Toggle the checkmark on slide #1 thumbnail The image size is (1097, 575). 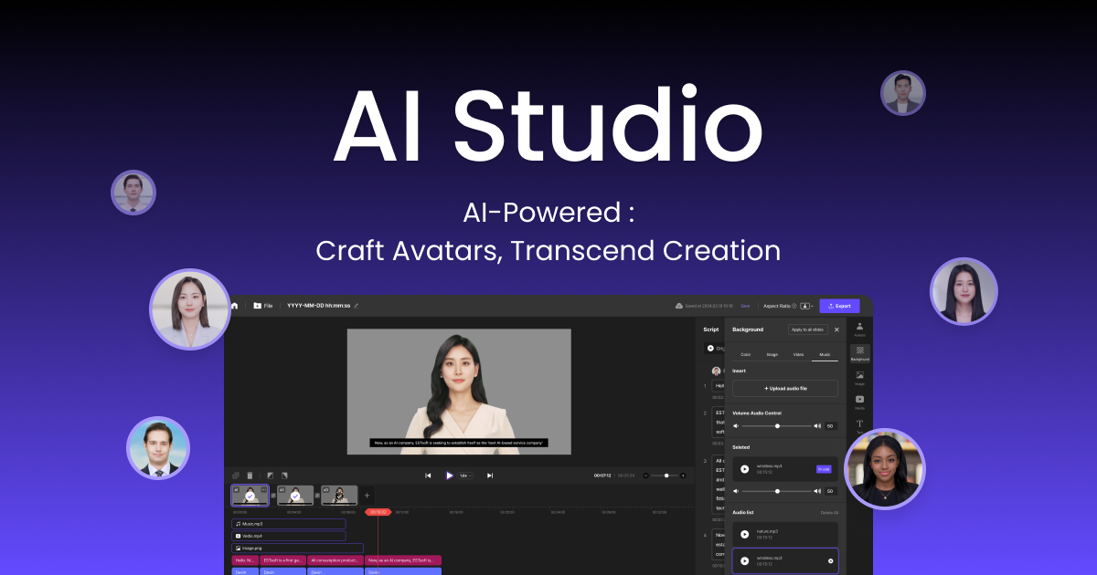[x=250, y=495]
